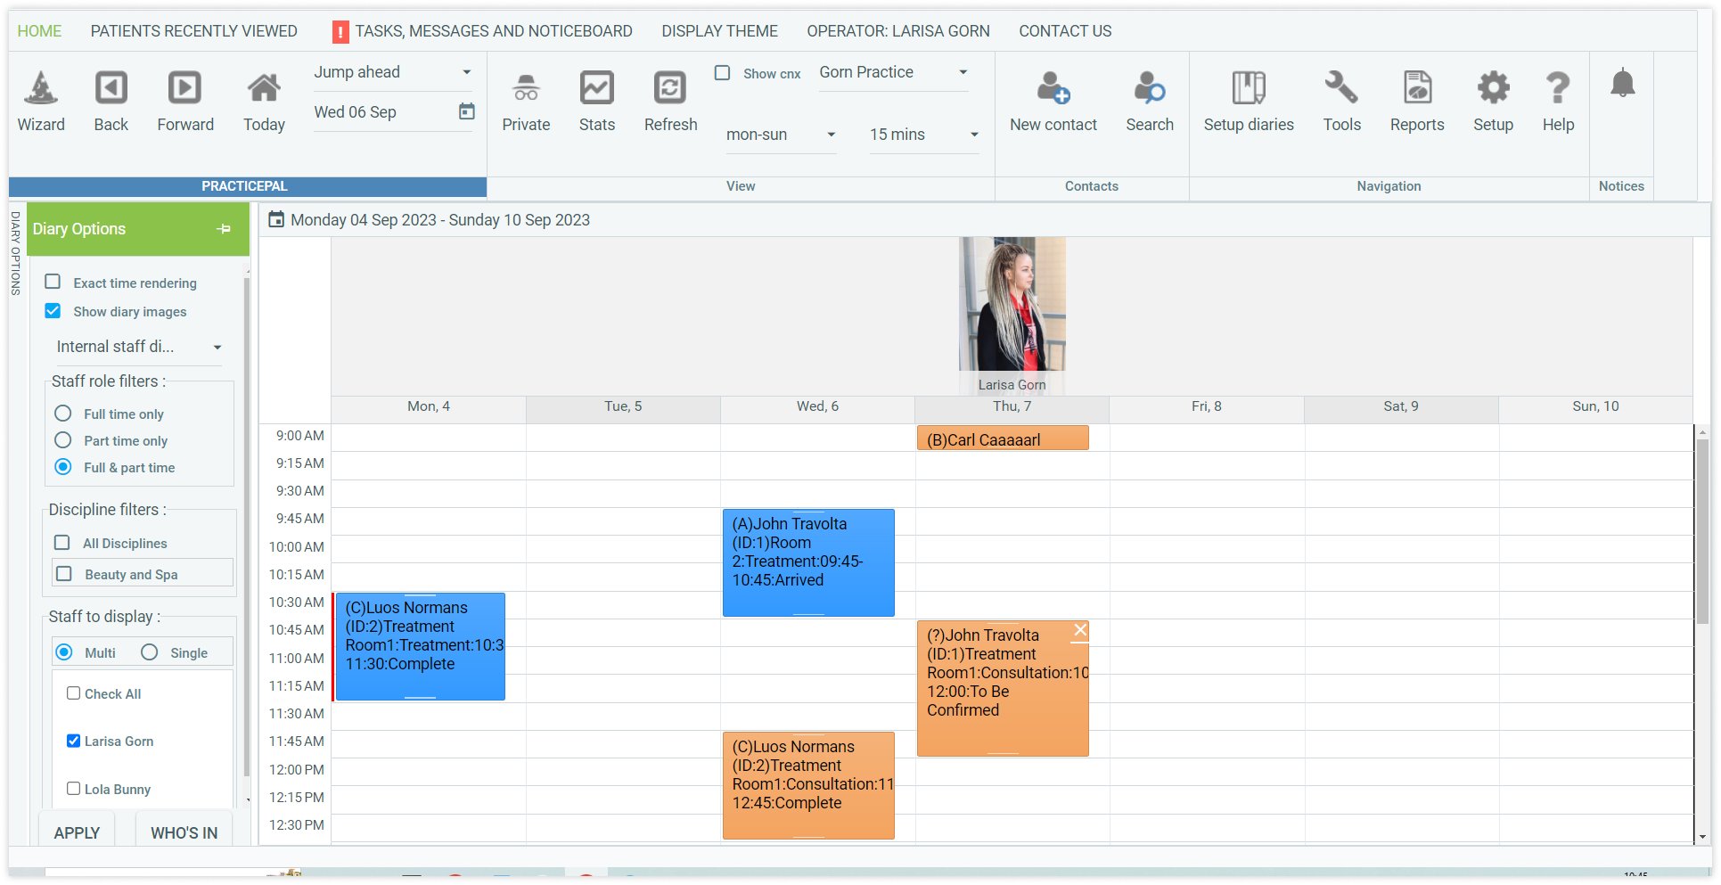Open the mon-sun view dropdown
This screenshot has width=1721, height=885.
click(781, 135)
